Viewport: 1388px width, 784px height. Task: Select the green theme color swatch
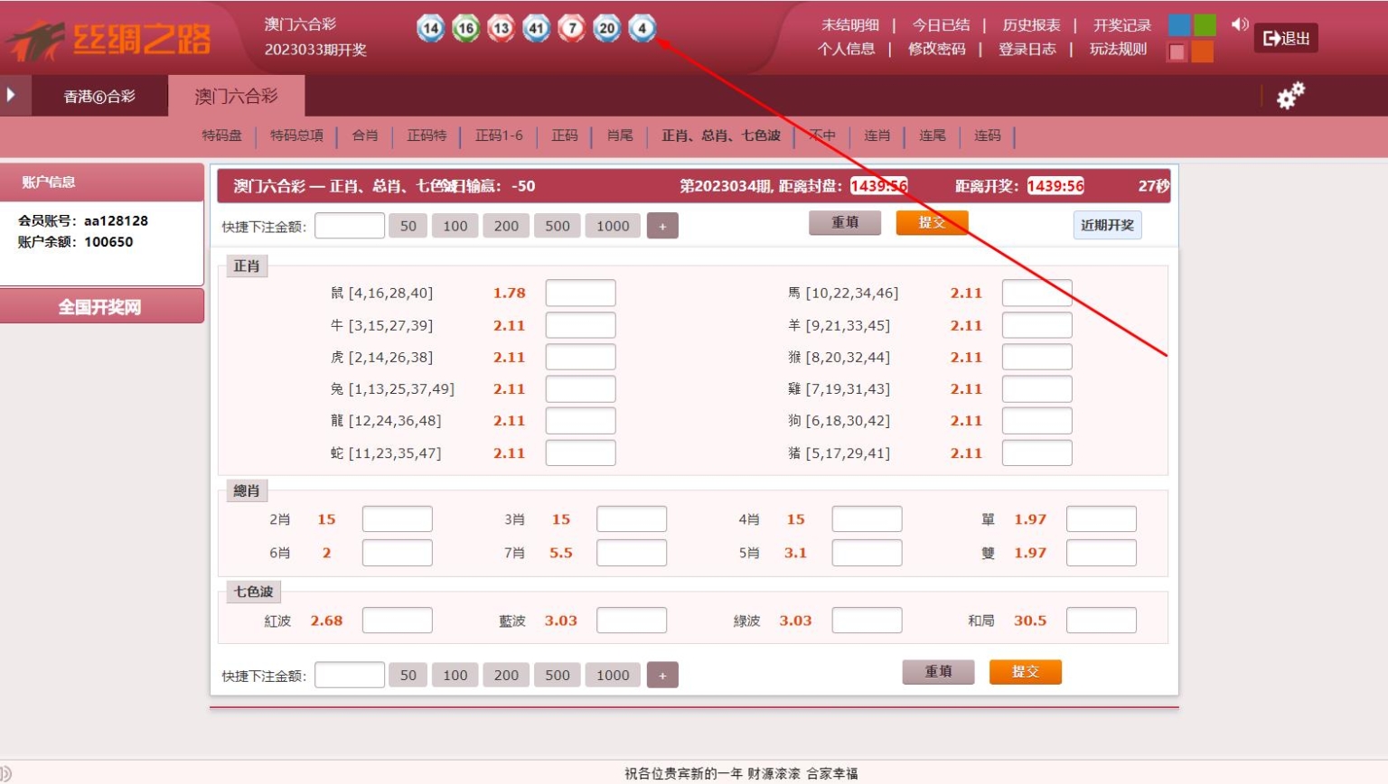[x=1205, y=25]
